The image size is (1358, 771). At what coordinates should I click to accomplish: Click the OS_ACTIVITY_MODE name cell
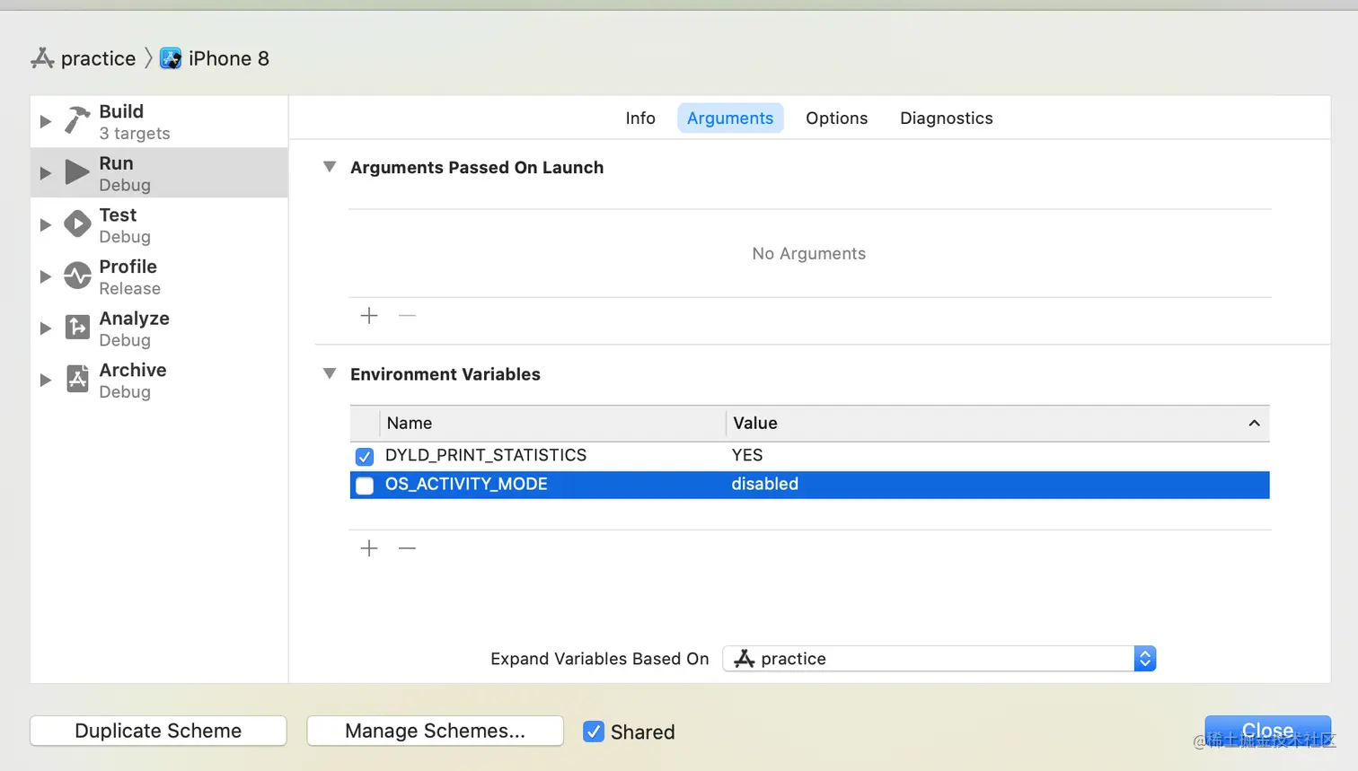point(466,485)
